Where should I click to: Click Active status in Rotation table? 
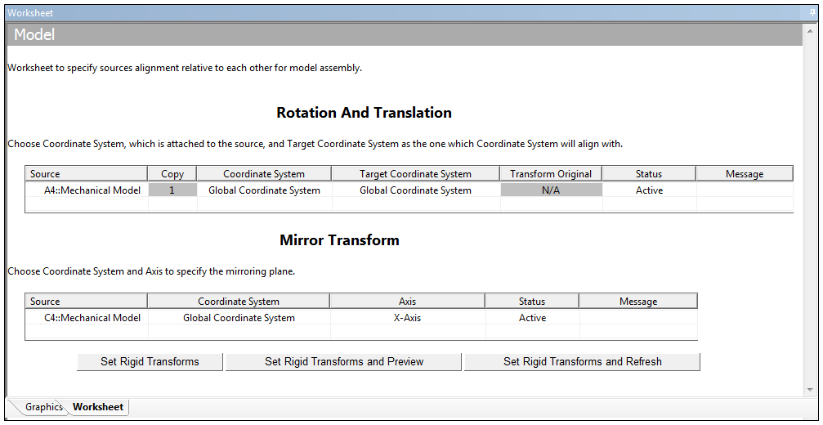coord(649,190)
